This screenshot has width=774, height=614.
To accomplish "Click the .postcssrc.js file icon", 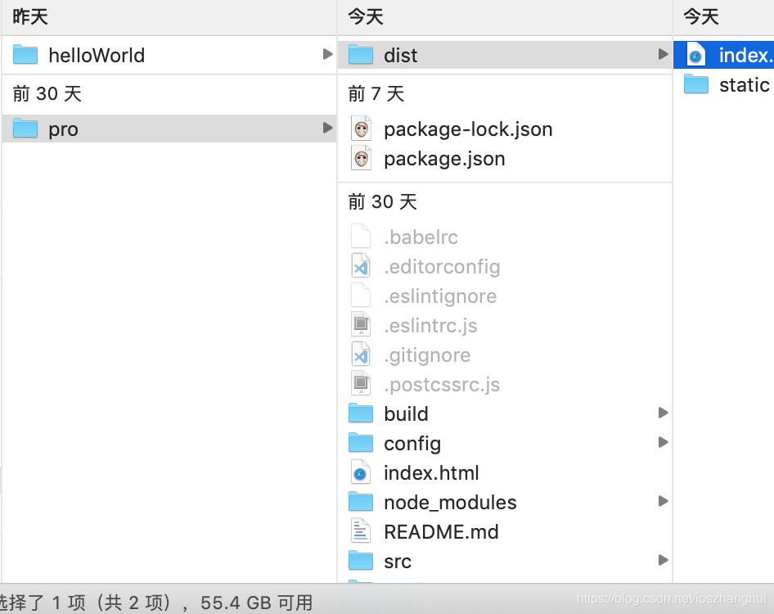I will (x=361, y=384).
